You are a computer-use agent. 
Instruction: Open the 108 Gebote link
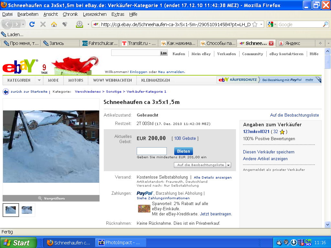click(x=185, y=138)
